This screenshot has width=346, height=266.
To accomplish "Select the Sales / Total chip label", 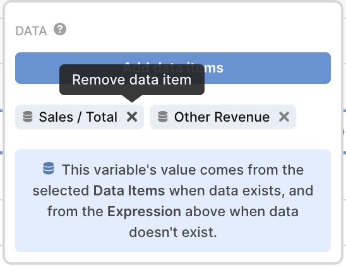I will coord(78,117).
